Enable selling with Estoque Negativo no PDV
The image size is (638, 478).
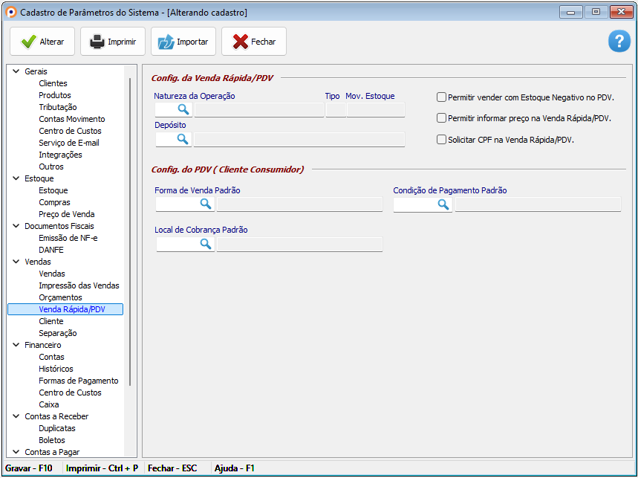click(x=441, y=97)
